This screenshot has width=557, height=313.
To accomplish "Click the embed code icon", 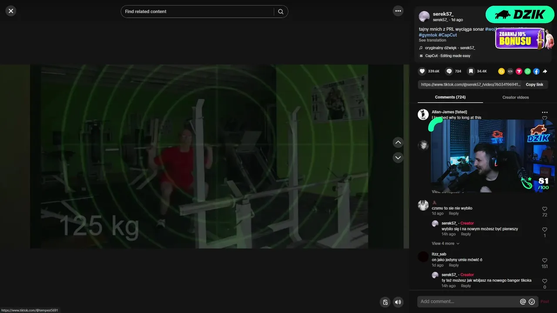I will [510, 71].
